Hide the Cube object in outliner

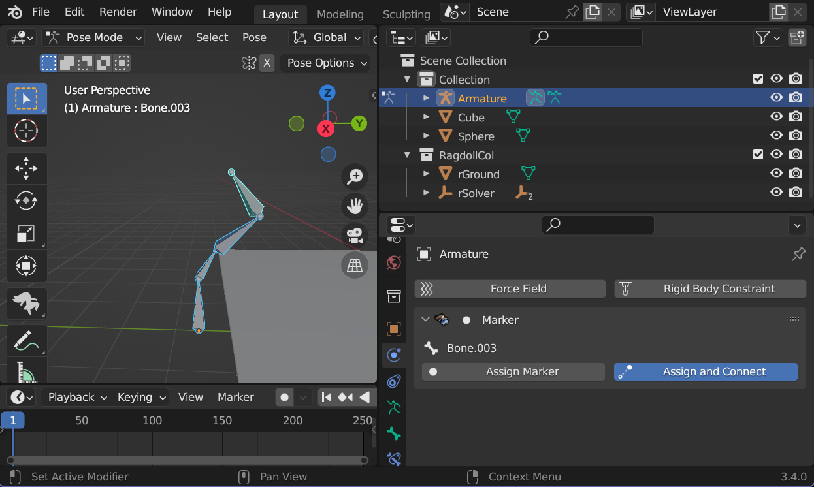coord(776,117)
